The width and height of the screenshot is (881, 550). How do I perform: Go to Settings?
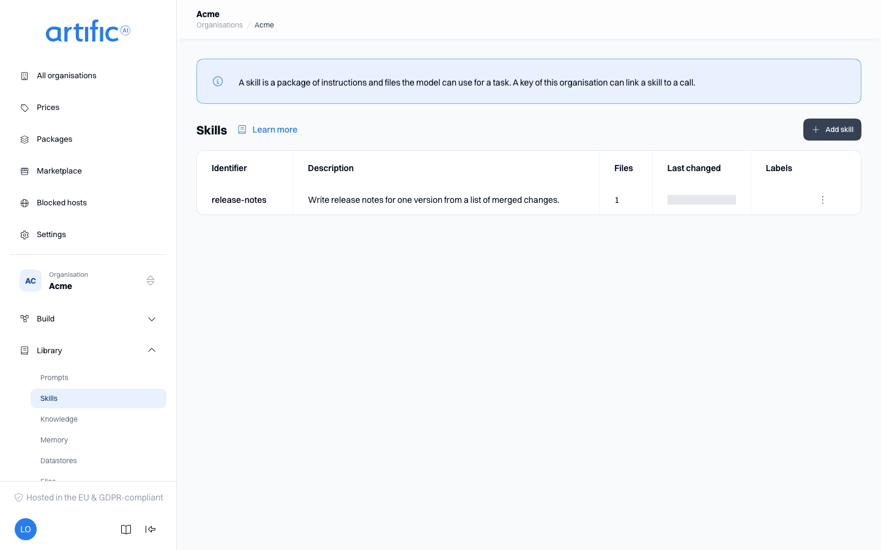88,235
